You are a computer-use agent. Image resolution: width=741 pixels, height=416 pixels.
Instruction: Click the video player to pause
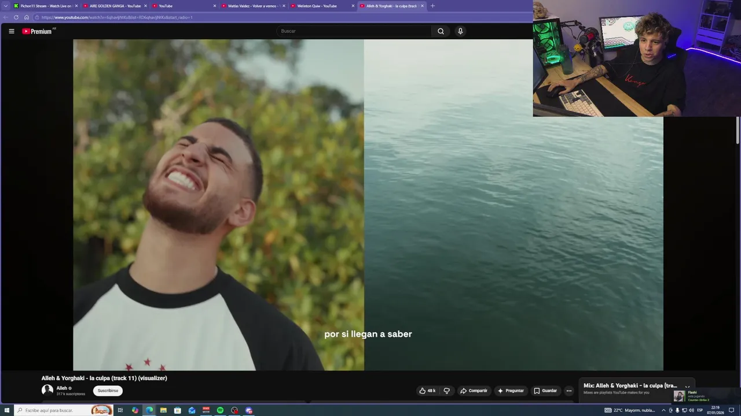coord(368,205)
